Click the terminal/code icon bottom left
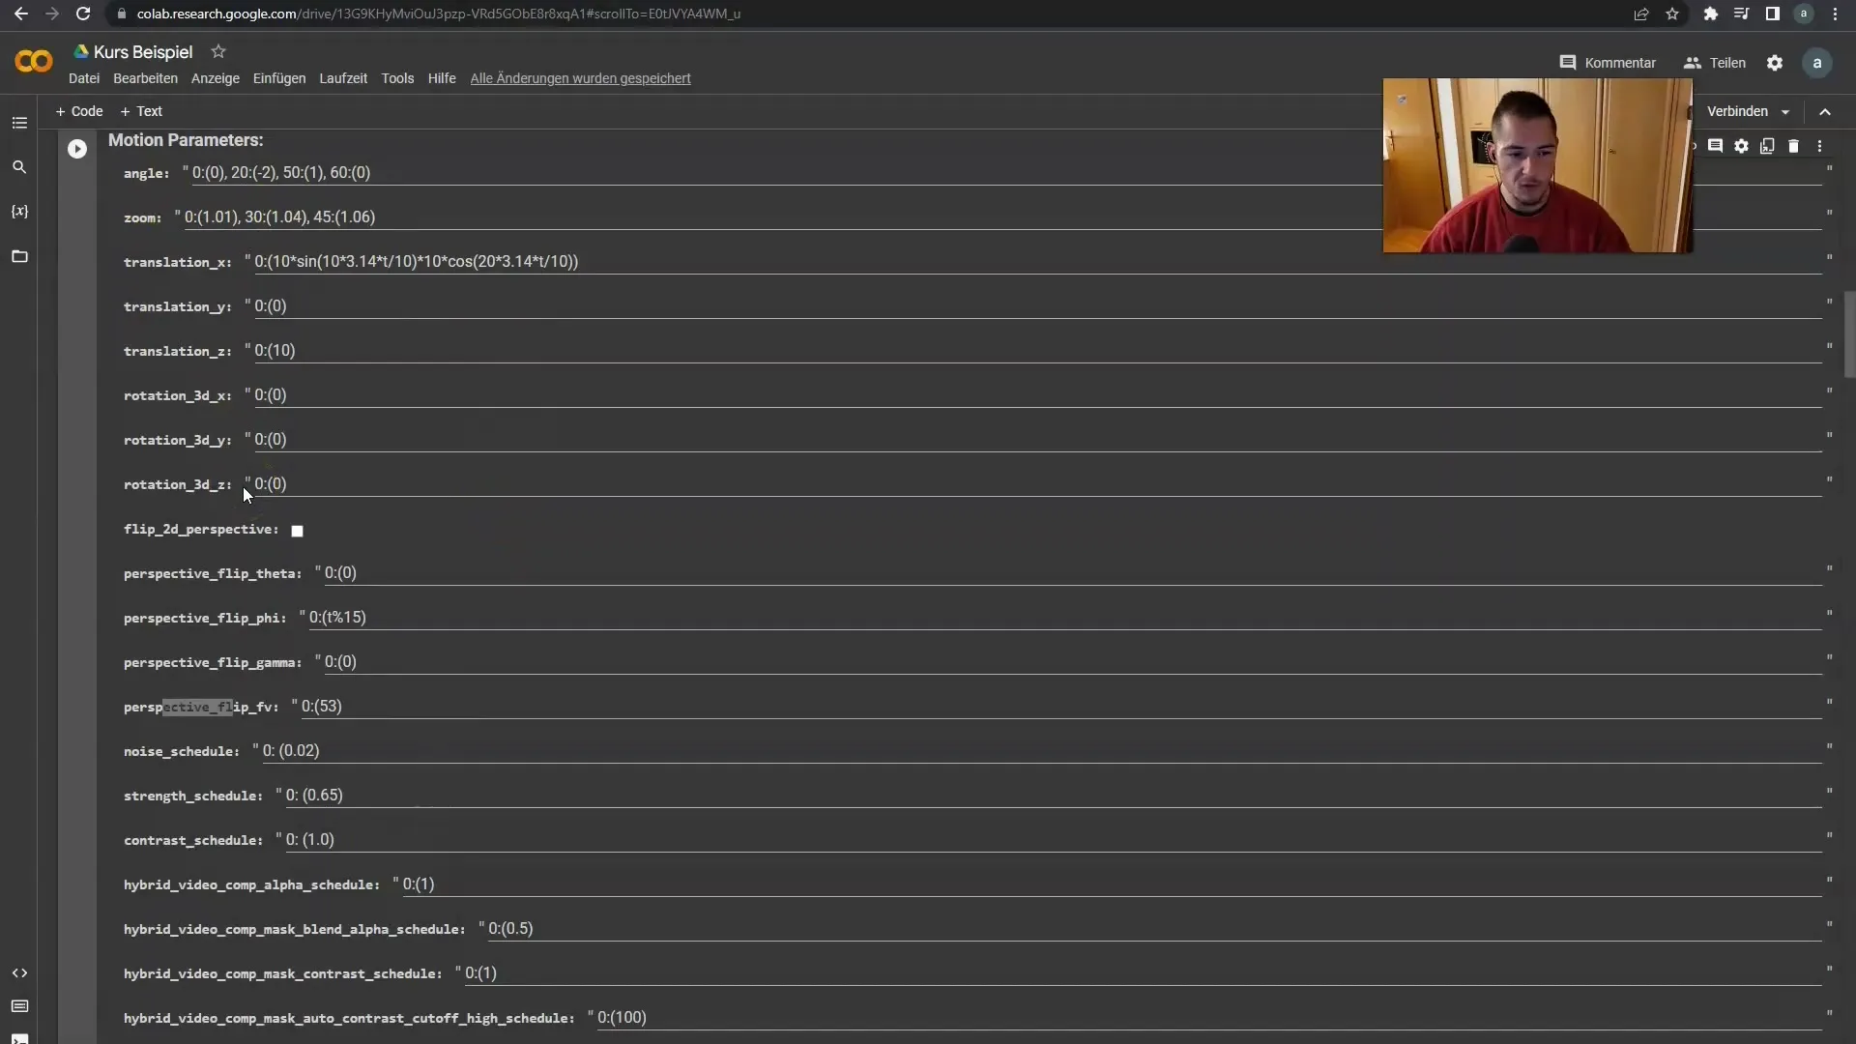 point(19,1037)
